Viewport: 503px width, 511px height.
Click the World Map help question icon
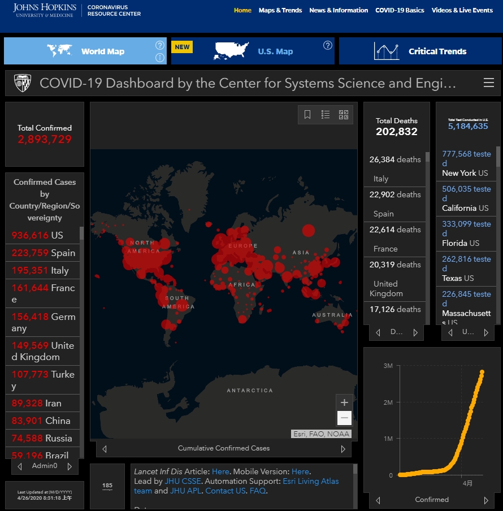tap(160, 45)
